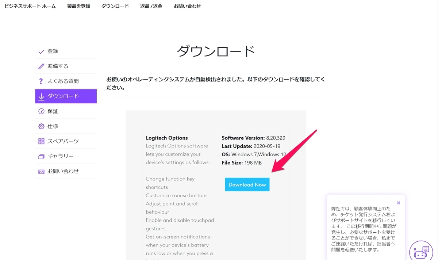Click the Logitech Options title text
438x260 pixels.
point(167,138)
